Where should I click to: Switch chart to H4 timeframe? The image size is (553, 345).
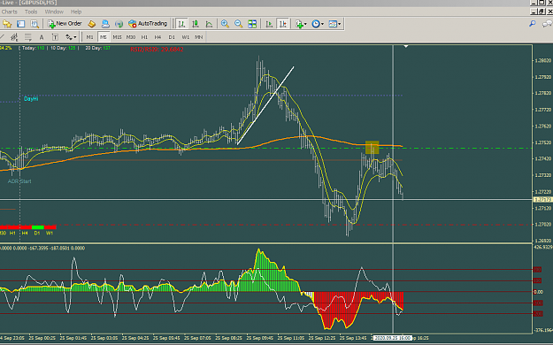tap(157, 37)
